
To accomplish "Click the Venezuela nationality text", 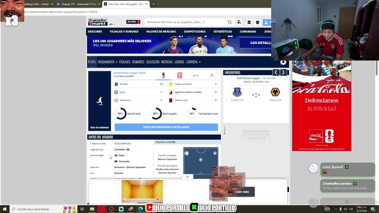I will [124, 161].
